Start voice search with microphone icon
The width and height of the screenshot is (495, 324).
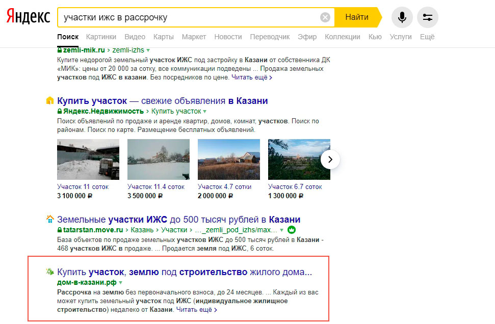(402, 17)
